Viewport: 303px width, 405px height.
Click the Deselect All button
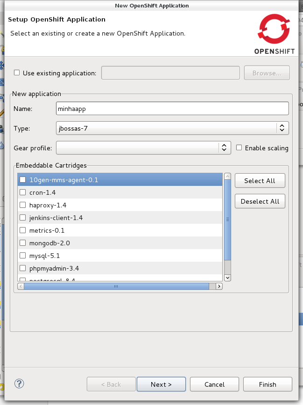pyautogui.click(x=260, y=201)
